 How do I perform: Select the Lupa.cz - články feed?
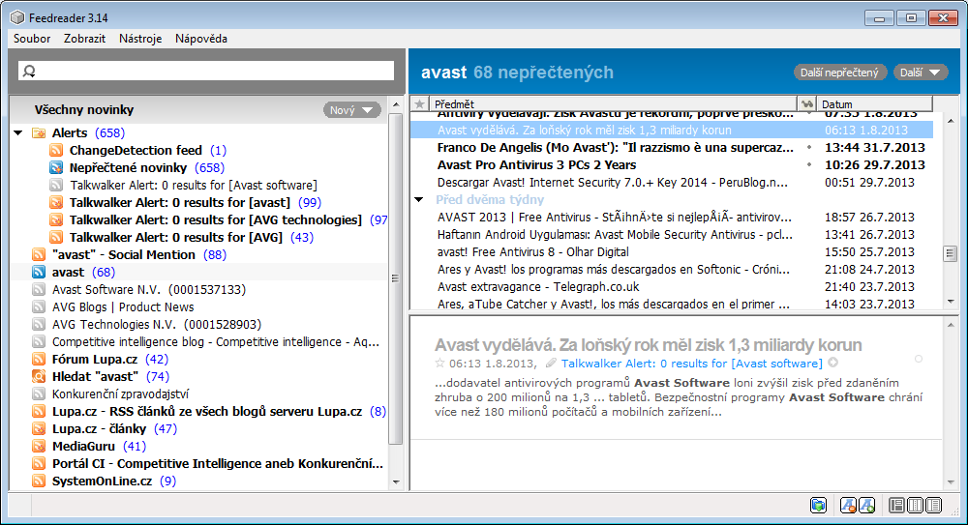(99, 428)
